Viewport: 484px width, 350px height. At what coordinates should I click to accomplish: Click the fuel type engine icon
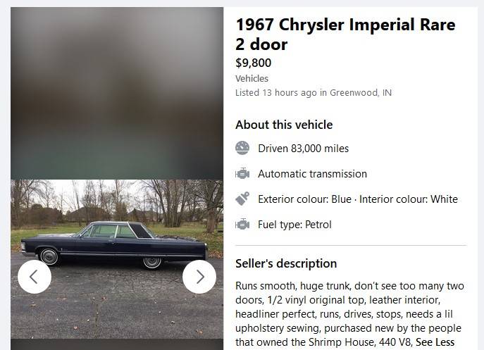(x=242, y=224)
